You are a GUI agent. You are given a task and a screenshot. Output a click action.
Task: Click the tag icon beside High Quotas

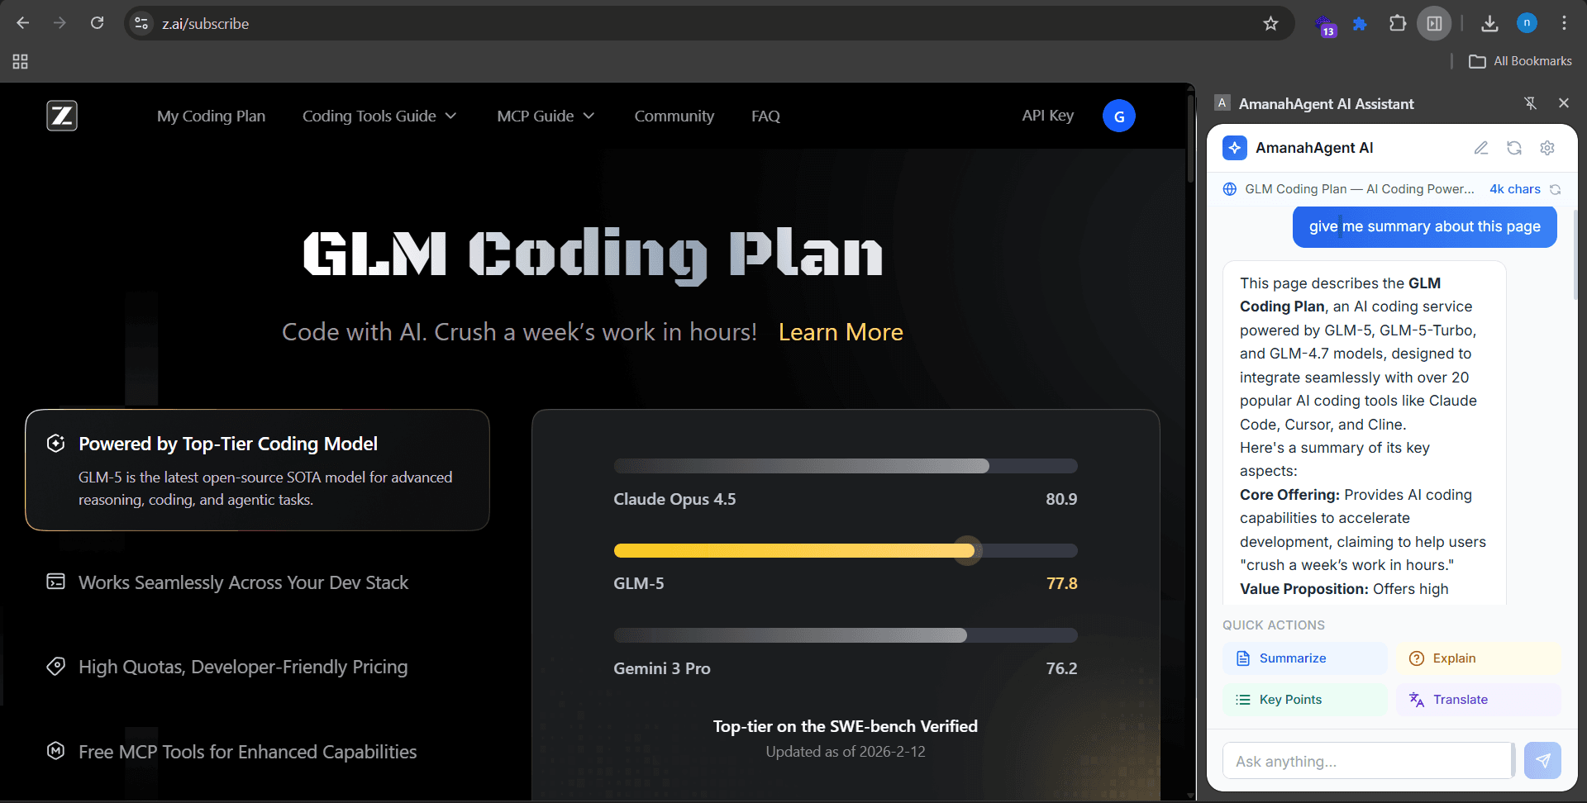click(55, 666)
